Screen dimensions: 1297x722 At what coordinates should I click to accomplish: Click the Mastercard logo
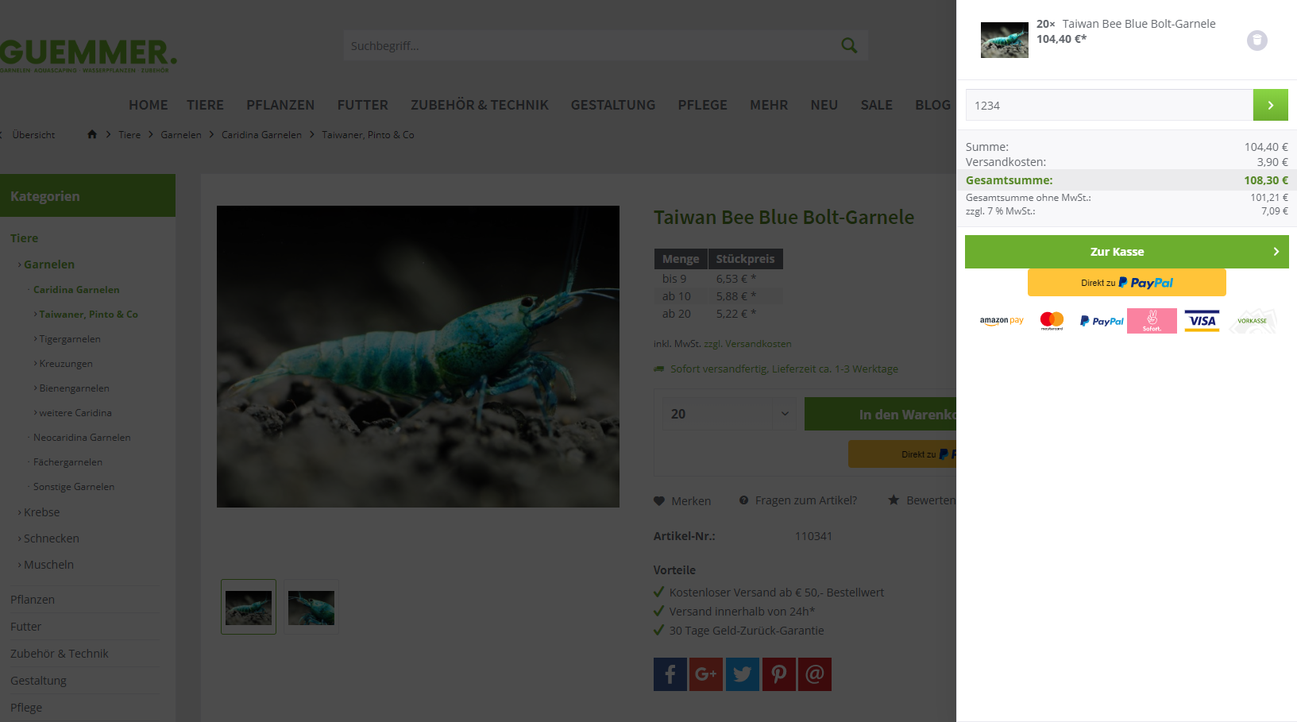point(1052,321)
